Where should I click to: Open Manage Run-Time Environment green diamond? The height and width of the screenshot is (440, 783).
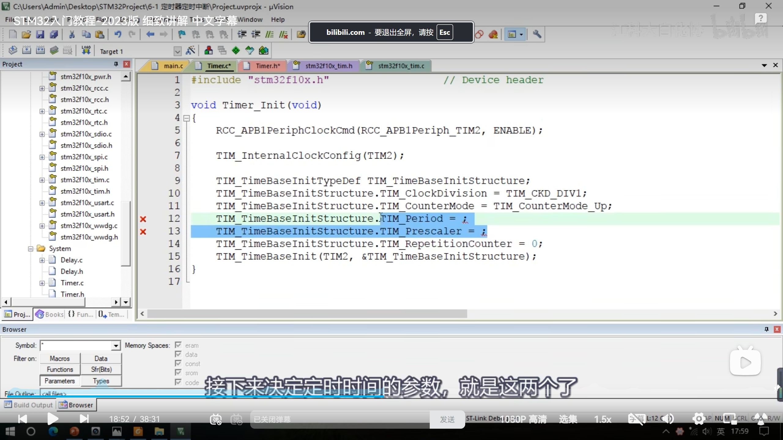(236, 50)
